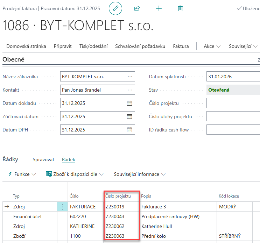Click the Název zákazníka input field
This screenshot has width=260, height=243.
coord(98,77)
